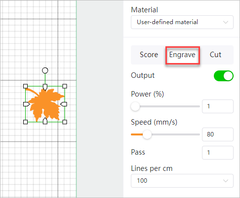Screen dimensions: 240x198
Task: Click the rotation handle above the leaf
Action: (45, 70)
